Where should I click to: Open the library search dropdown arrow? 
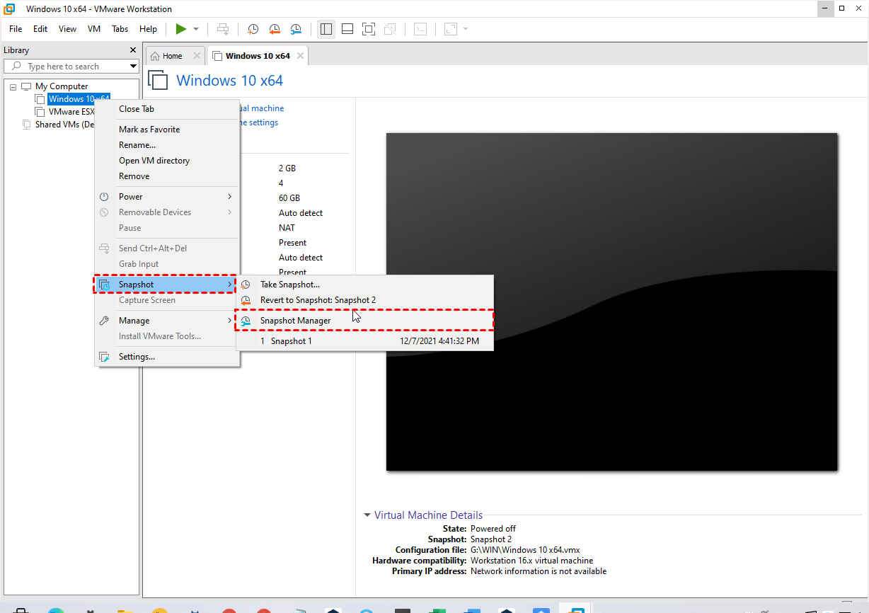click(x=133, y=67)
